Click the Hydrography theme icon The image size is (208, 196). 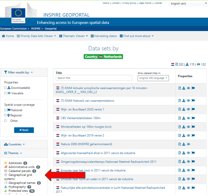tap(6, 187)
